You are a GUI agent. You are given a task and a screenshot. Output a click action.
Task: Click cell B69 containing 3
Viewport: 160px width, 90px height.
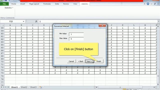21,59
